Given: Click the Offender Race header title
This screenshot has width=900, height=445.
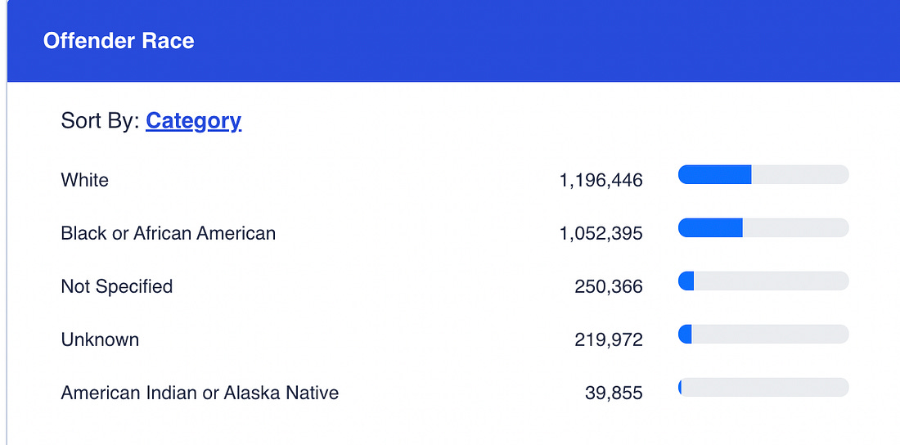Looking at the screenshot, I should point(119,41).
